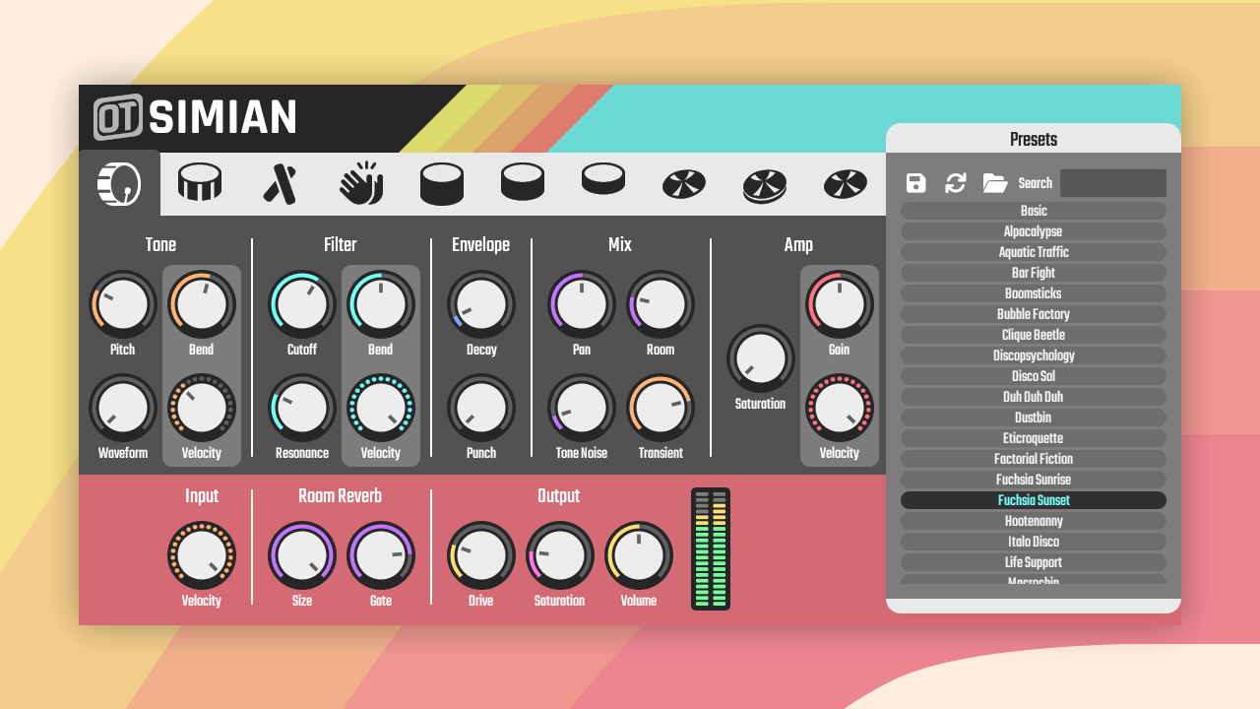Refresh the presets list
1260x709 pixels.
click(x=956, y=182)
